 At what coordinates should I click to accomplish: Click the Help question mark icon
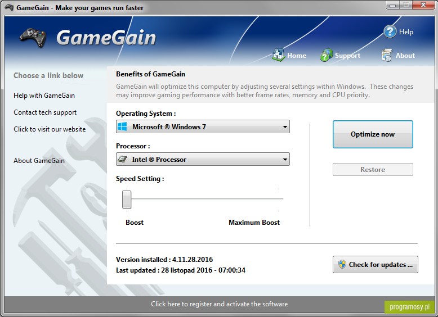click(x=390, y=32)
